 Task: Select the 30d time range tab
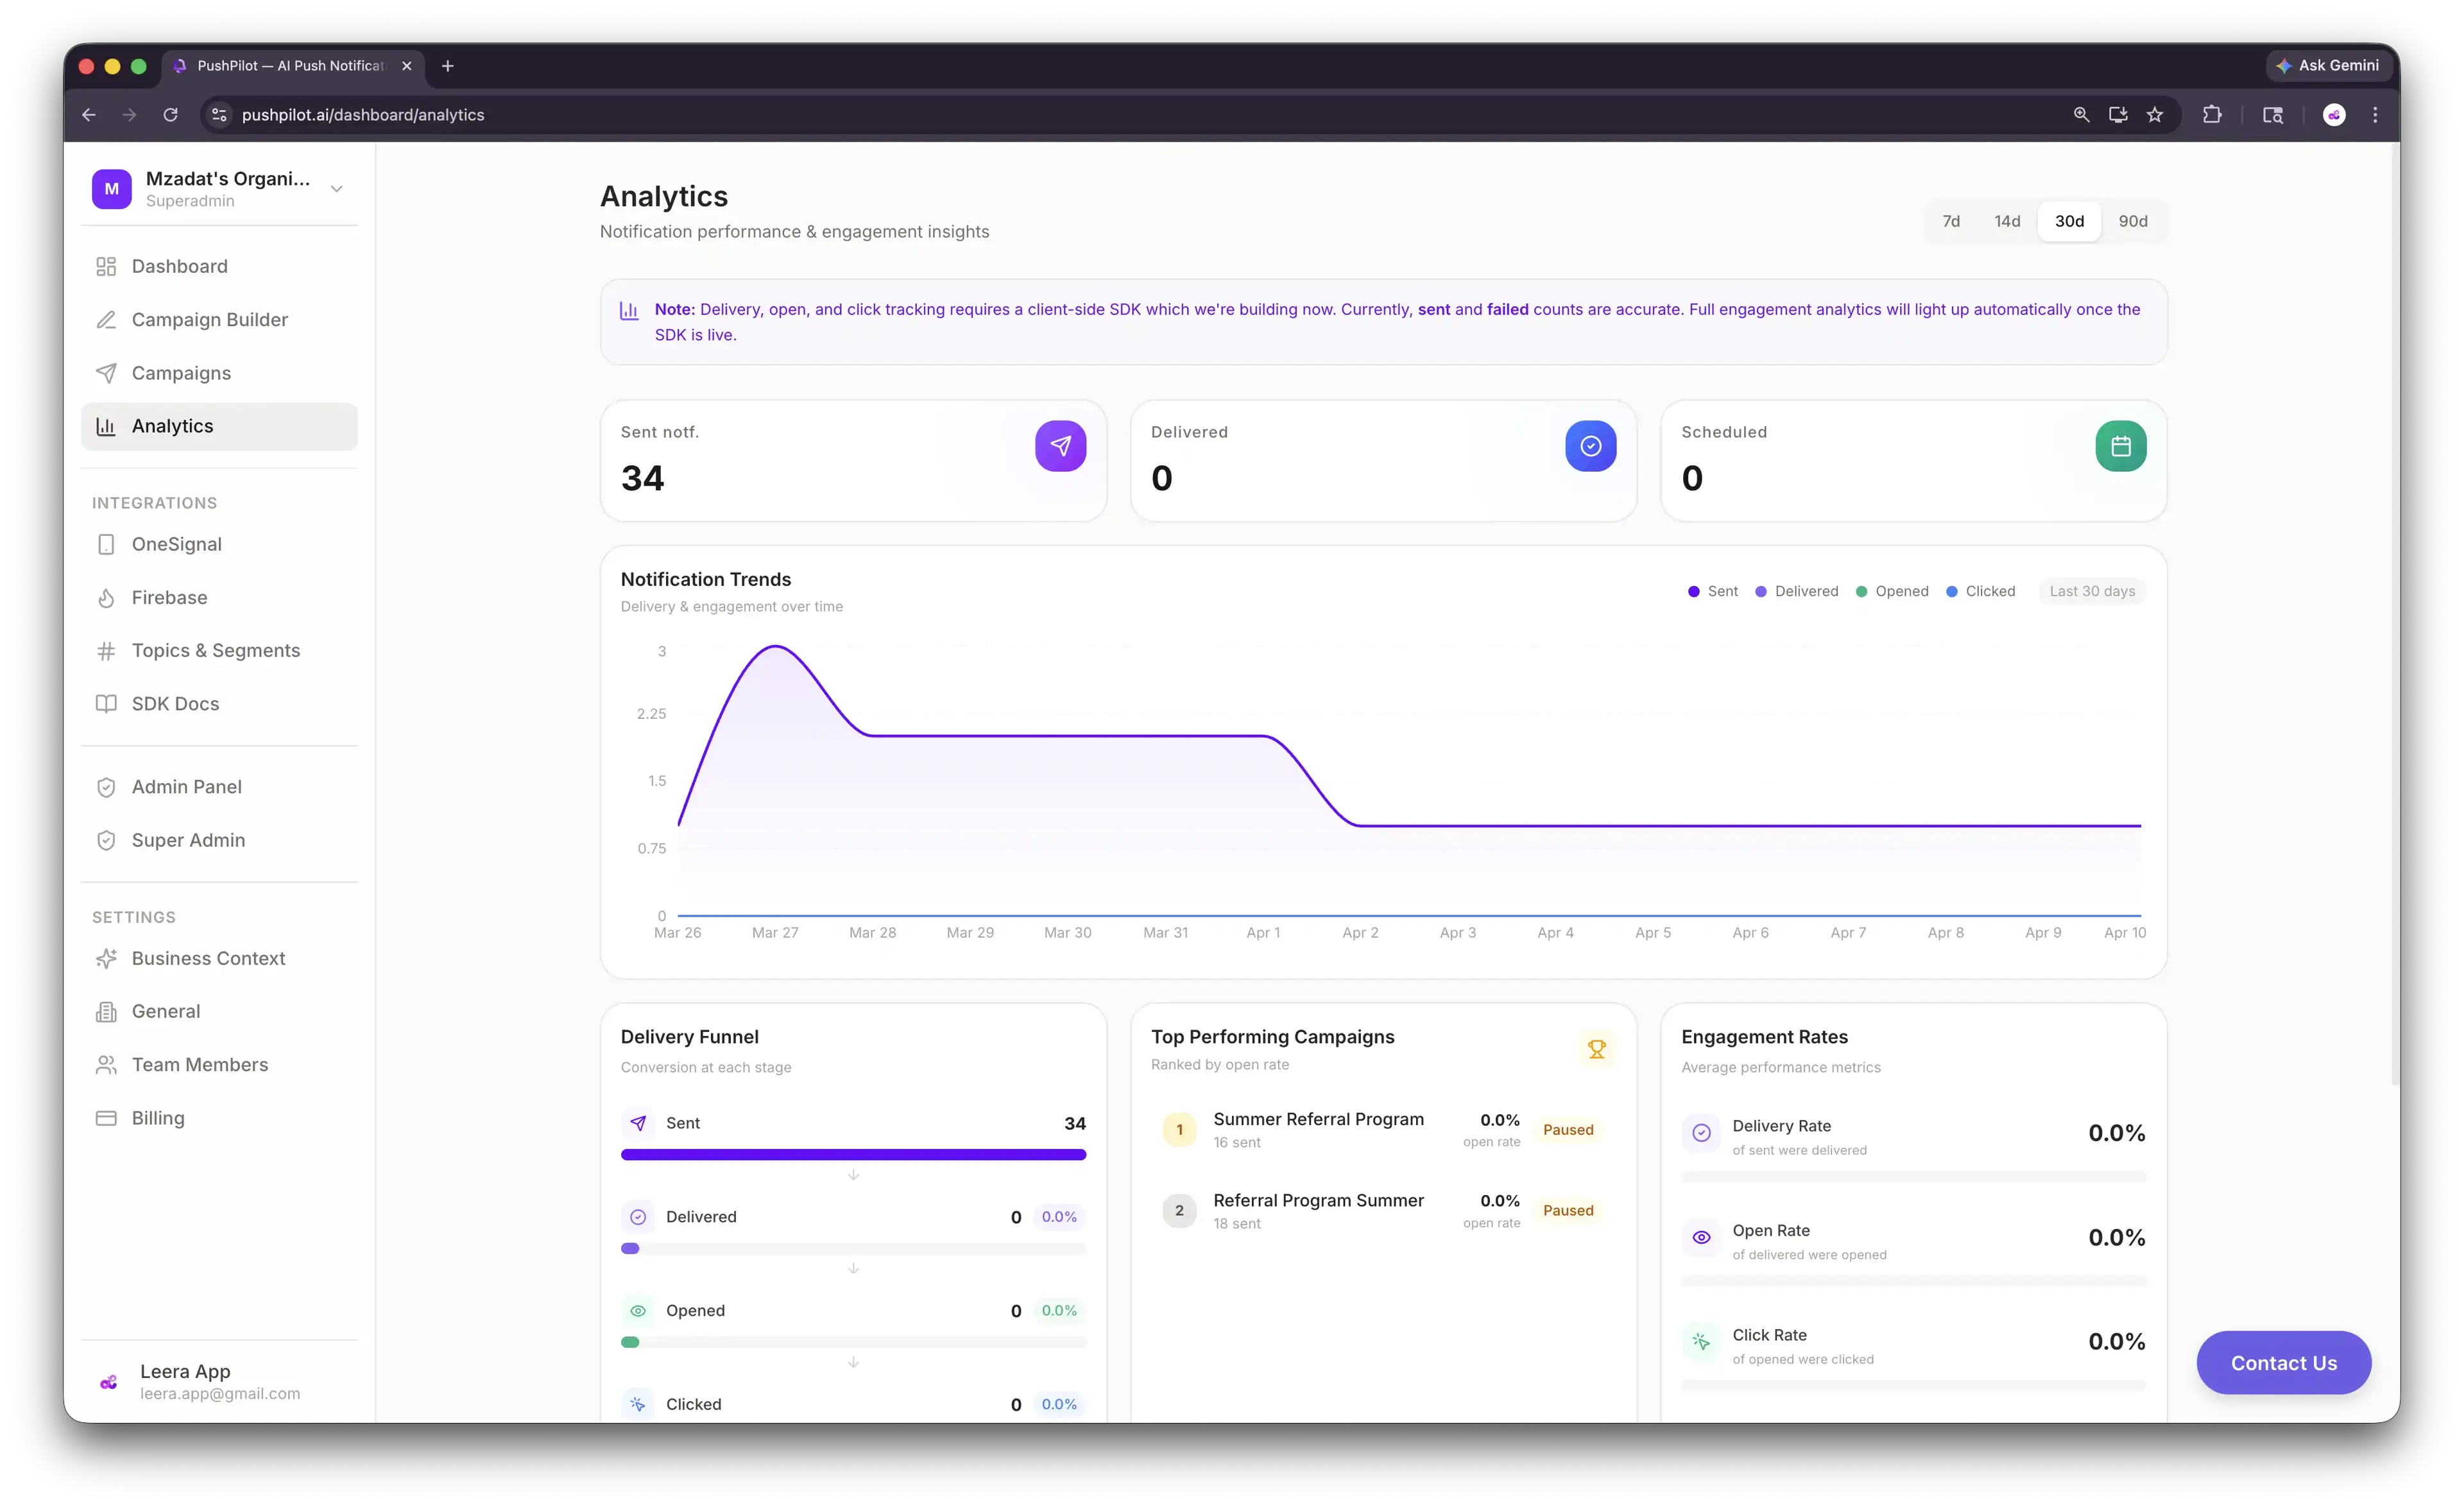tap(2069, 221)
